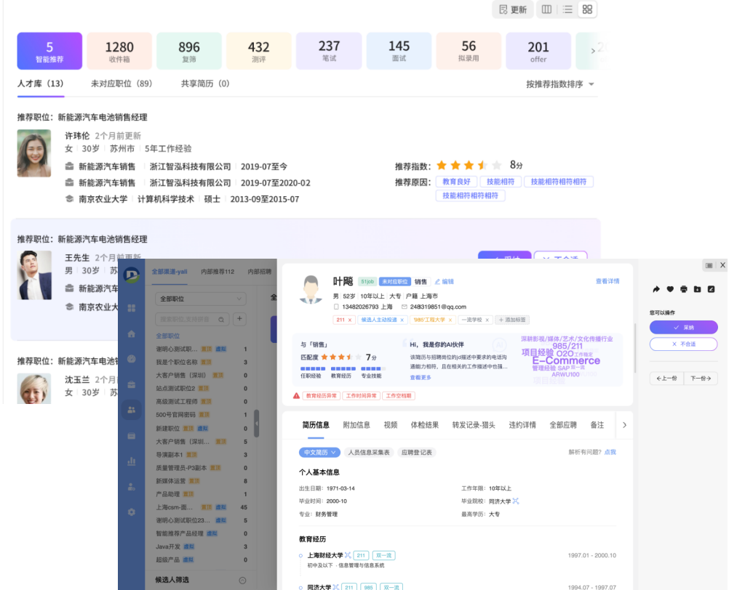Image resolution: width=729 pixels, height=590 pixels.
Task: Click the download-to-folder icon
Action: click(697, 288)
